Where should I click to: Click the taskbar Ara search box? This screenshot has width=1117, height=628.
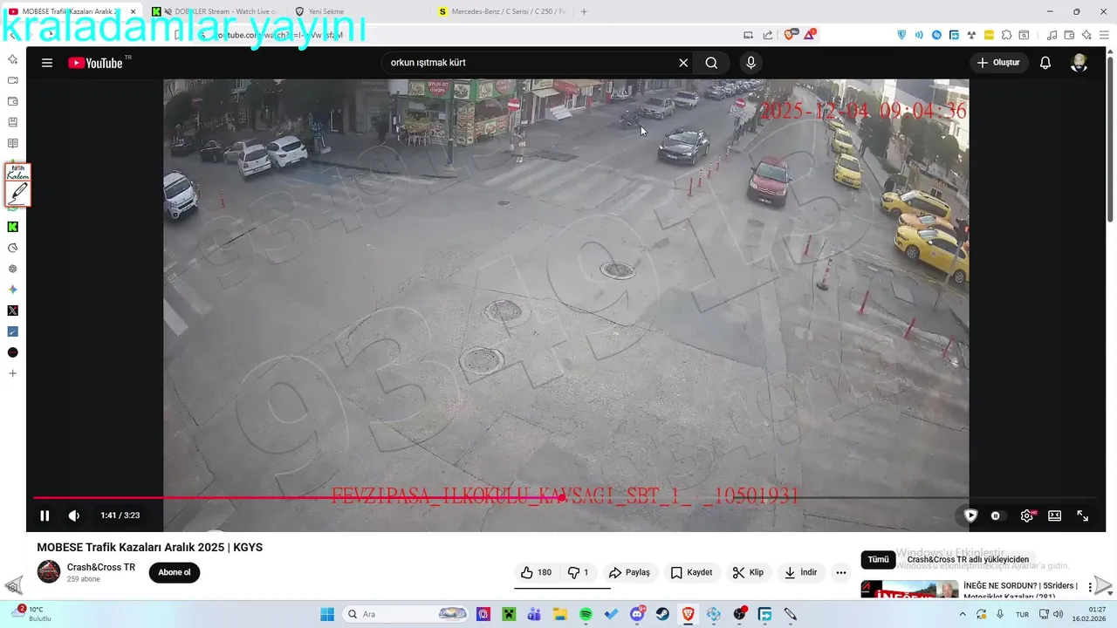pos(405,614)
